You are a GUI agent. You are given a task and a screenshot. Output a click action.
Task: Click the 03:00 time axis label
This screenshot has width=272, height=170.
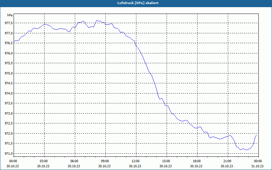[44, 161]
